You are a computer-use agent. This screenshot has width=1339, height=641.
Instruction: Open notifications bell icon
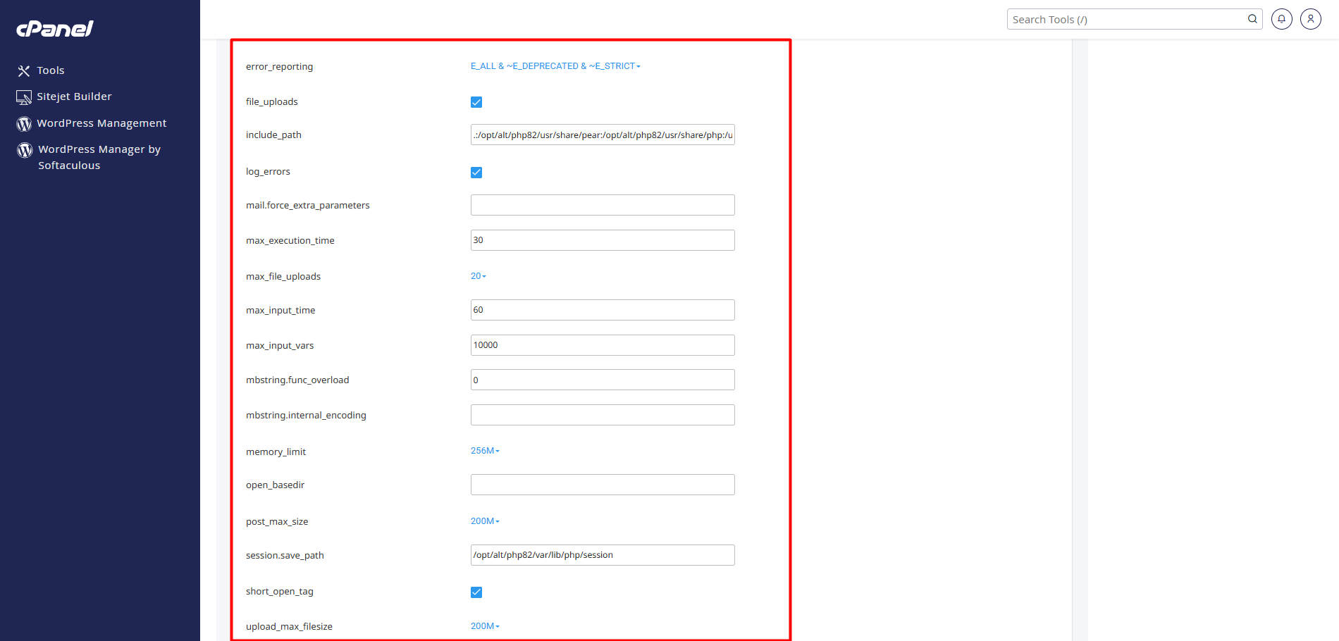click(1281, 19)
